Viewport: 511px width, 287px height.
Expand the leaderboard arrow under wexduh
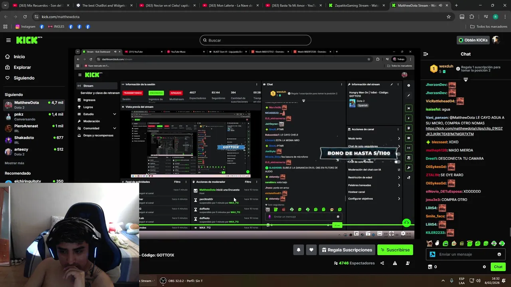[465, 80]
